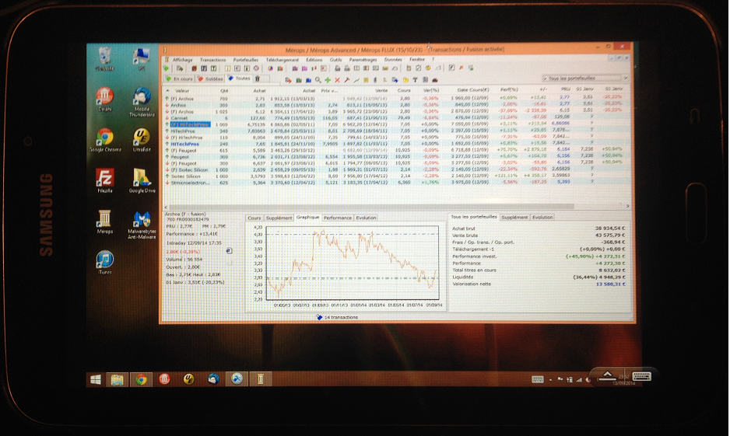Open Google Chrome desktop icon
Image resolution: width=730 pixels, height=436 pixels.
(x=105, y=141)
